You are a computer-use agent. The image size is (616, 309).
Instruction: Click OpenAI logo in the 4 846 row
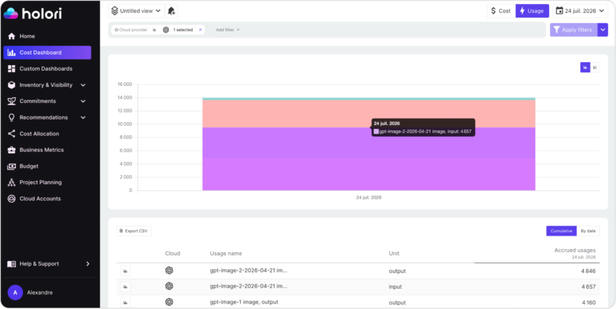pyautogui.click(x=169, y=271)
